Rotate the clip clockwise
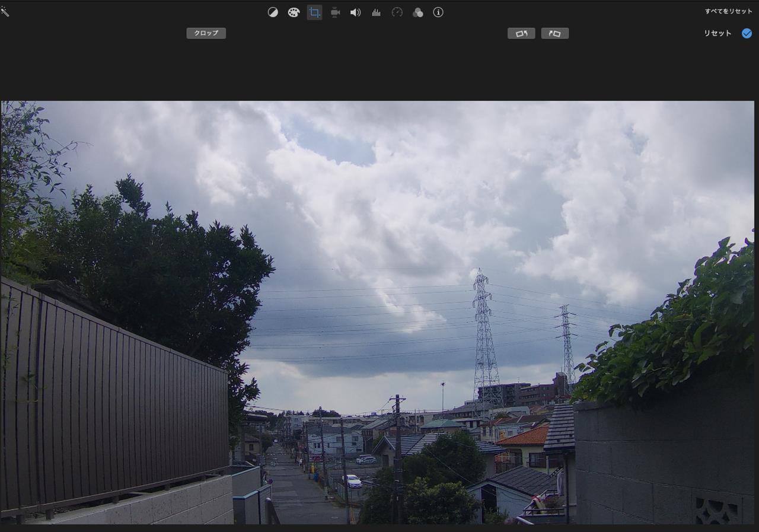This screenshot has height=532, width=759. pyautogui.click(x=555, y=34)
